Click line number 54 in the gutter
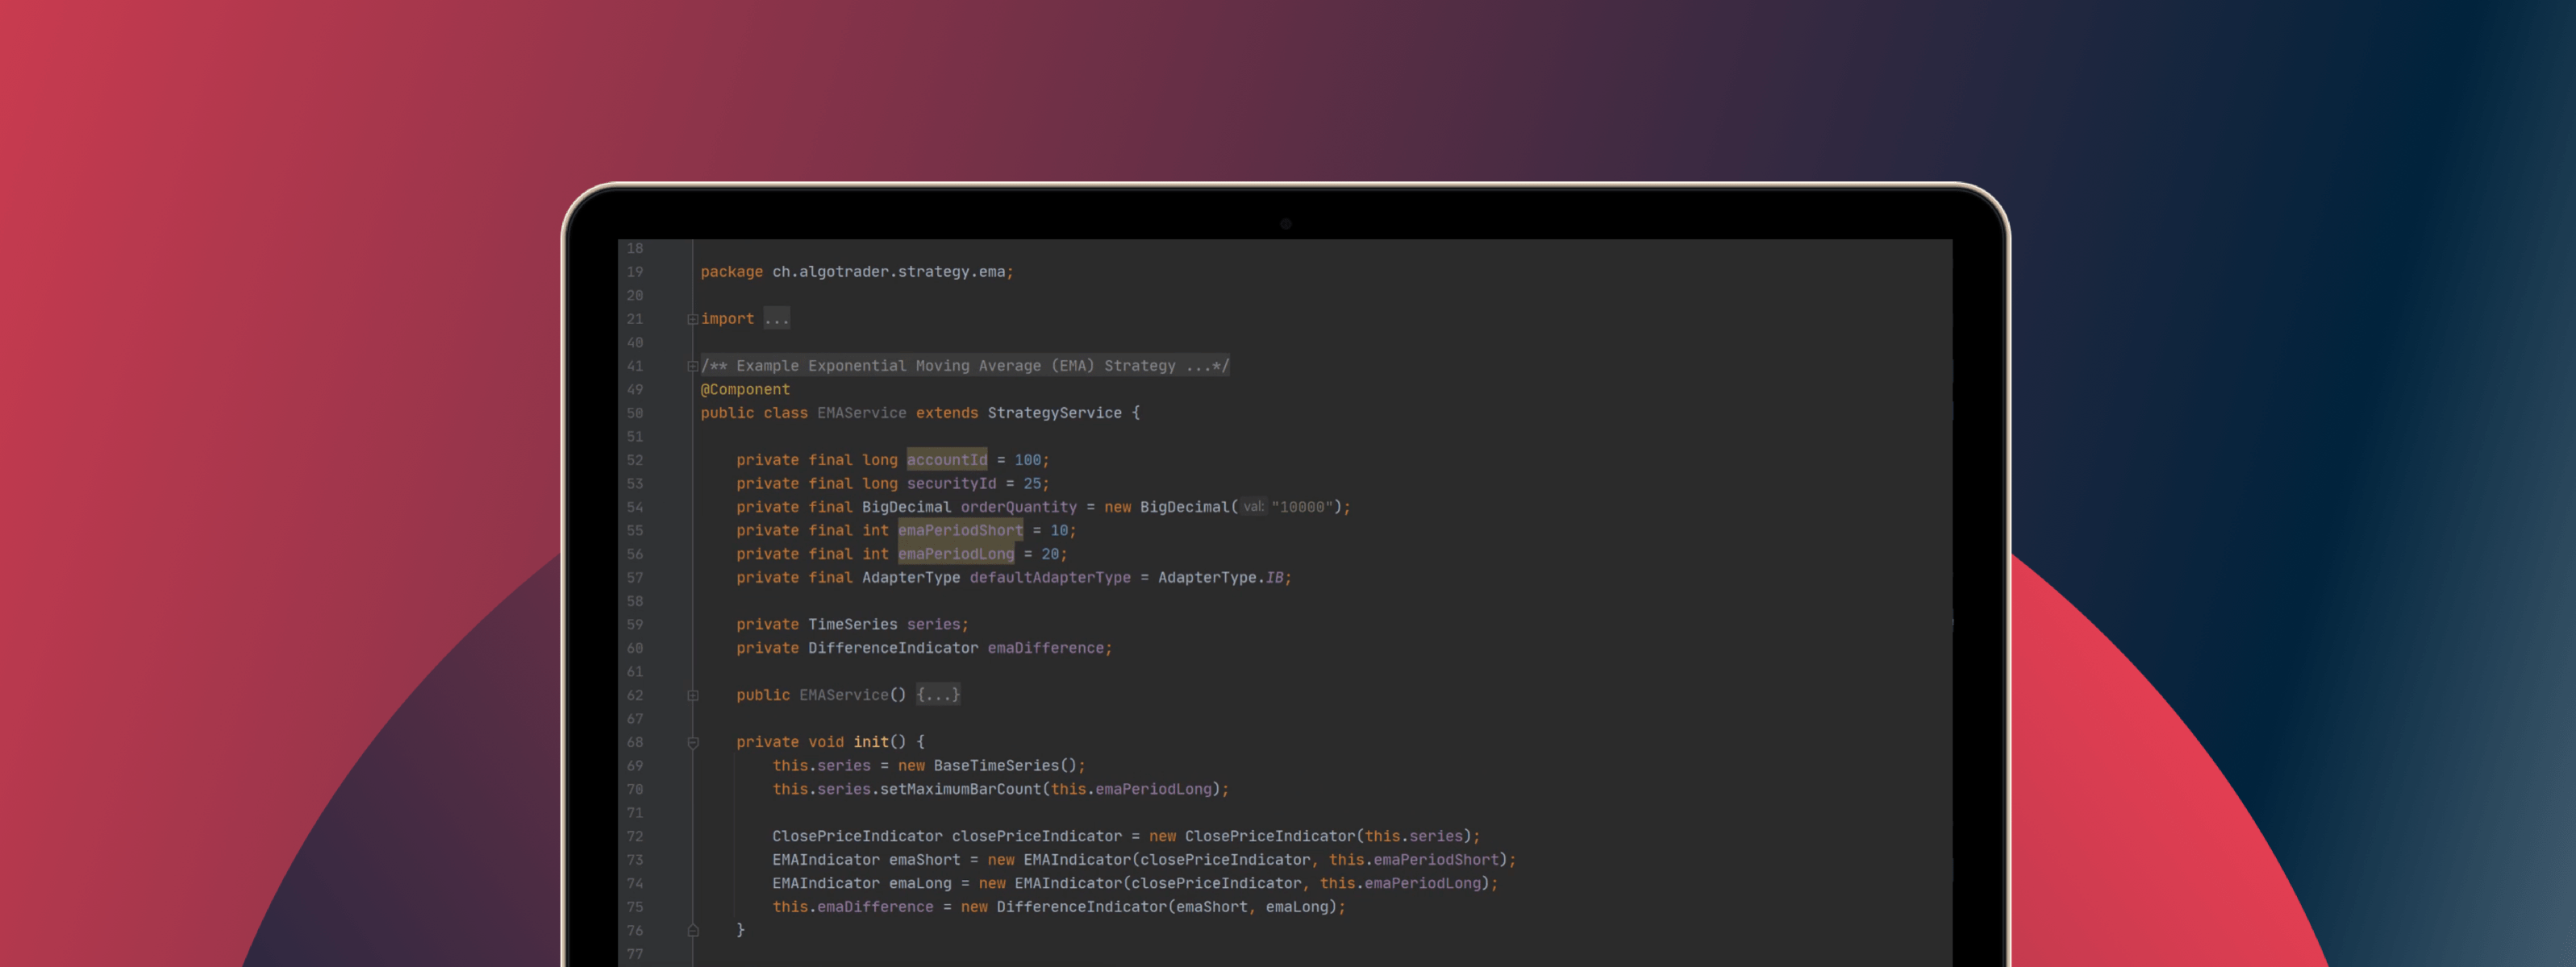Viewport: 2576px width, 967px height. pyautogui.click(x=634, y=508)
